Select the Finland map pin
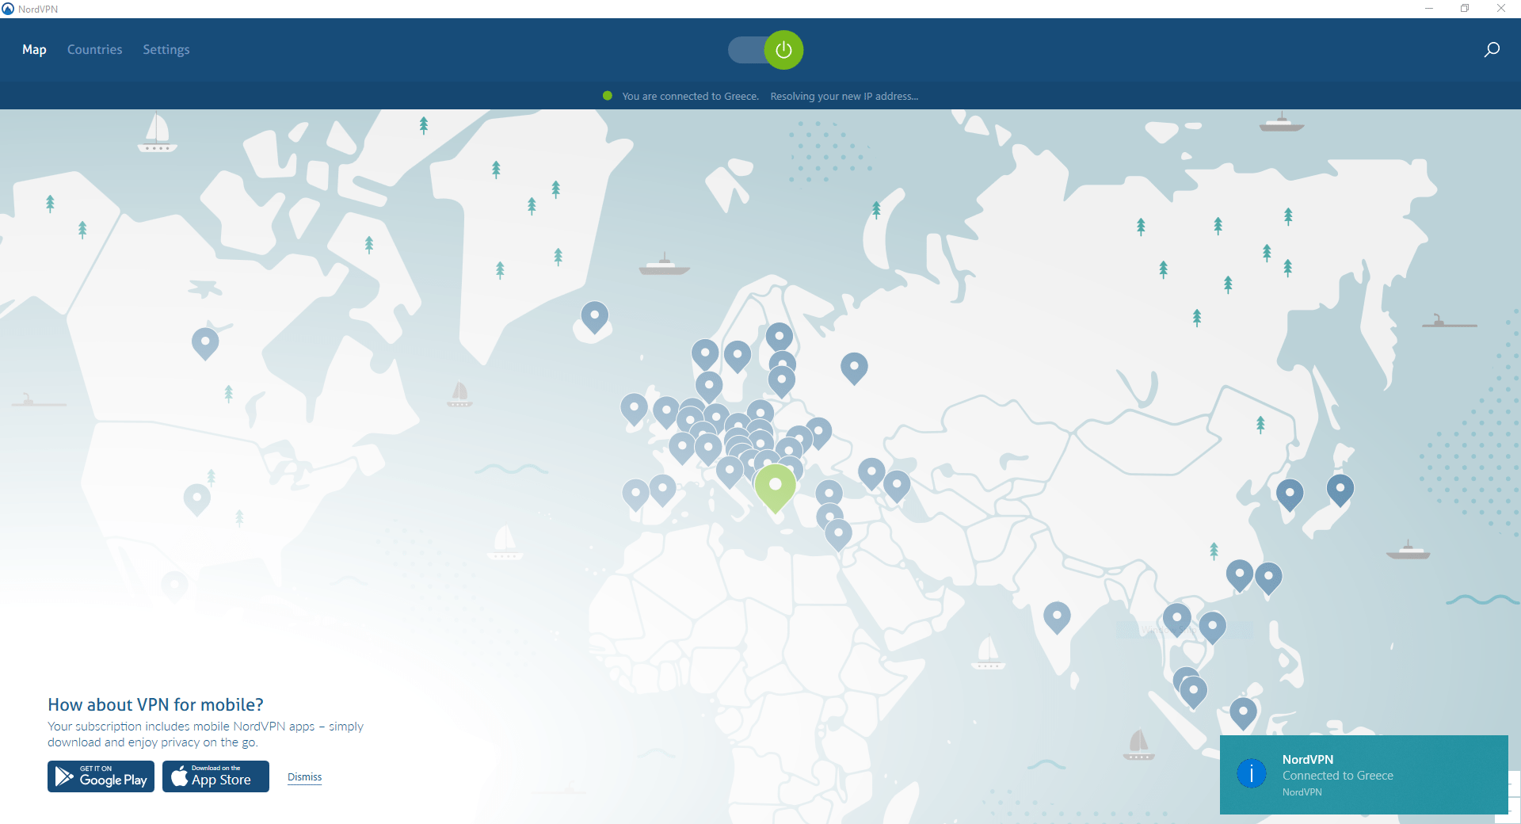The width and height of the screenshot is (1521, 824). 780,337
